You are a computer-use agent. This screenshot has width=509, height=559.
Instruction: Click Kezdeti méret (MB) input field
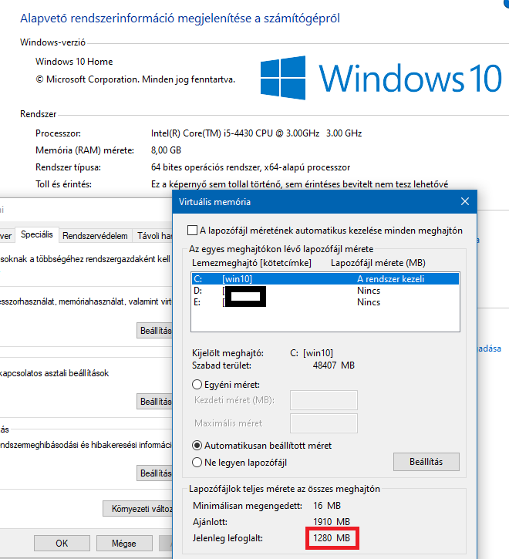tap(324, 400)
